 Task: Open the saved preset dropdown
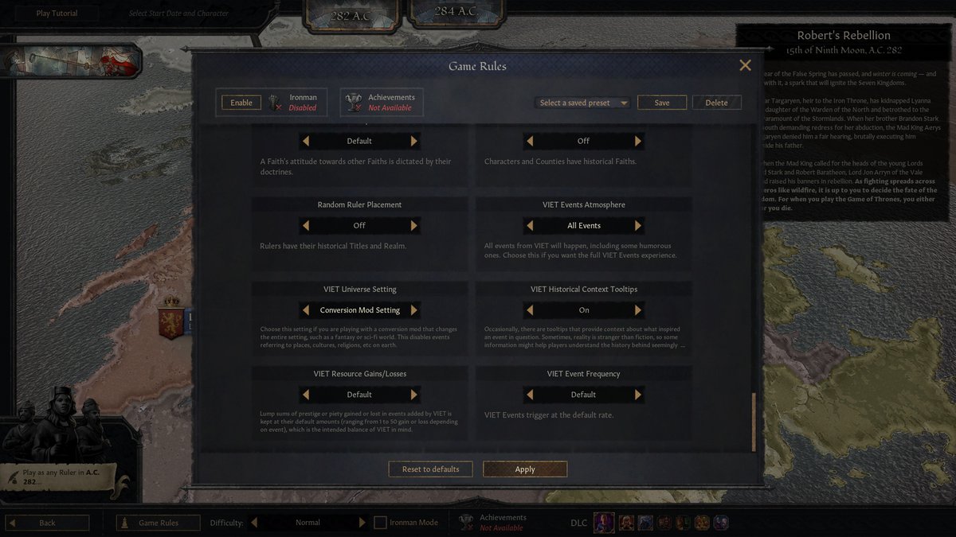pyautogui.click(x=584, y=103)
